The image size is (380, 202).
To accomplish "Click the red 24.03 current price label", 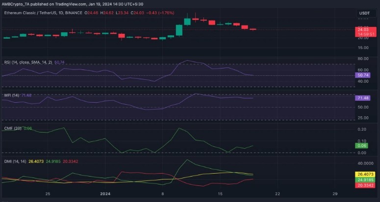I will (364, 29).
